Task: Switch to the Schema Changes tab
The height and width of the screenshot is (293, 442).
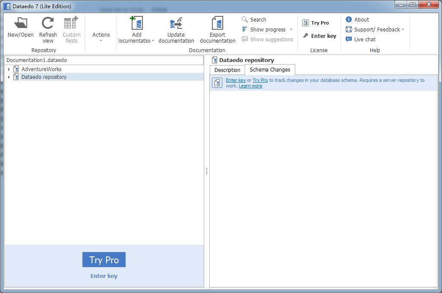Action: (270, 69)
